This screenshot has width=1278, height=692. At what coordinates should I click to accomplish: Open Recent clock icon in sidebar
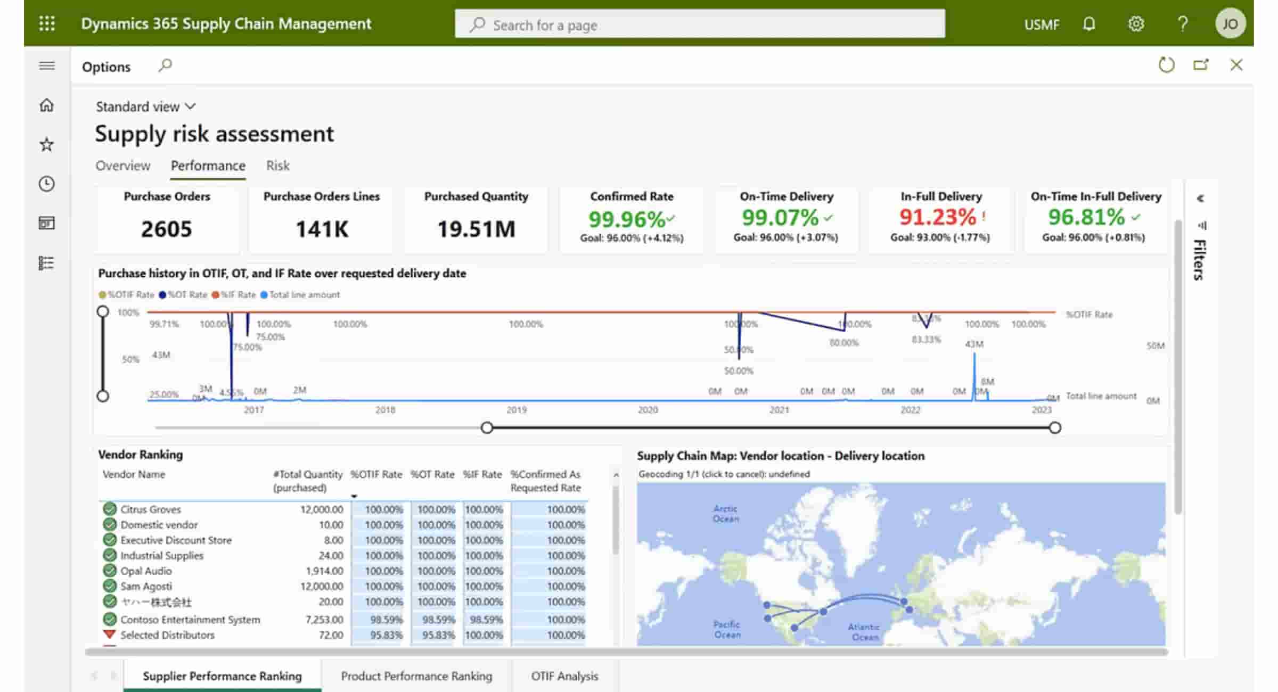47,184
